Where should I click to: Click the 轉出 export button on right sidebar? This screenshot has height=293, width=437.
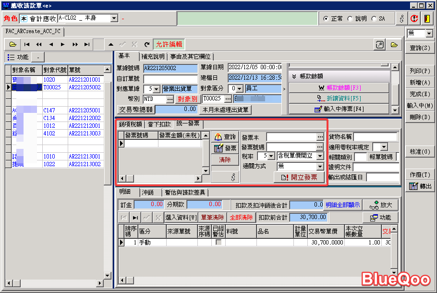(x=420, y=186)
